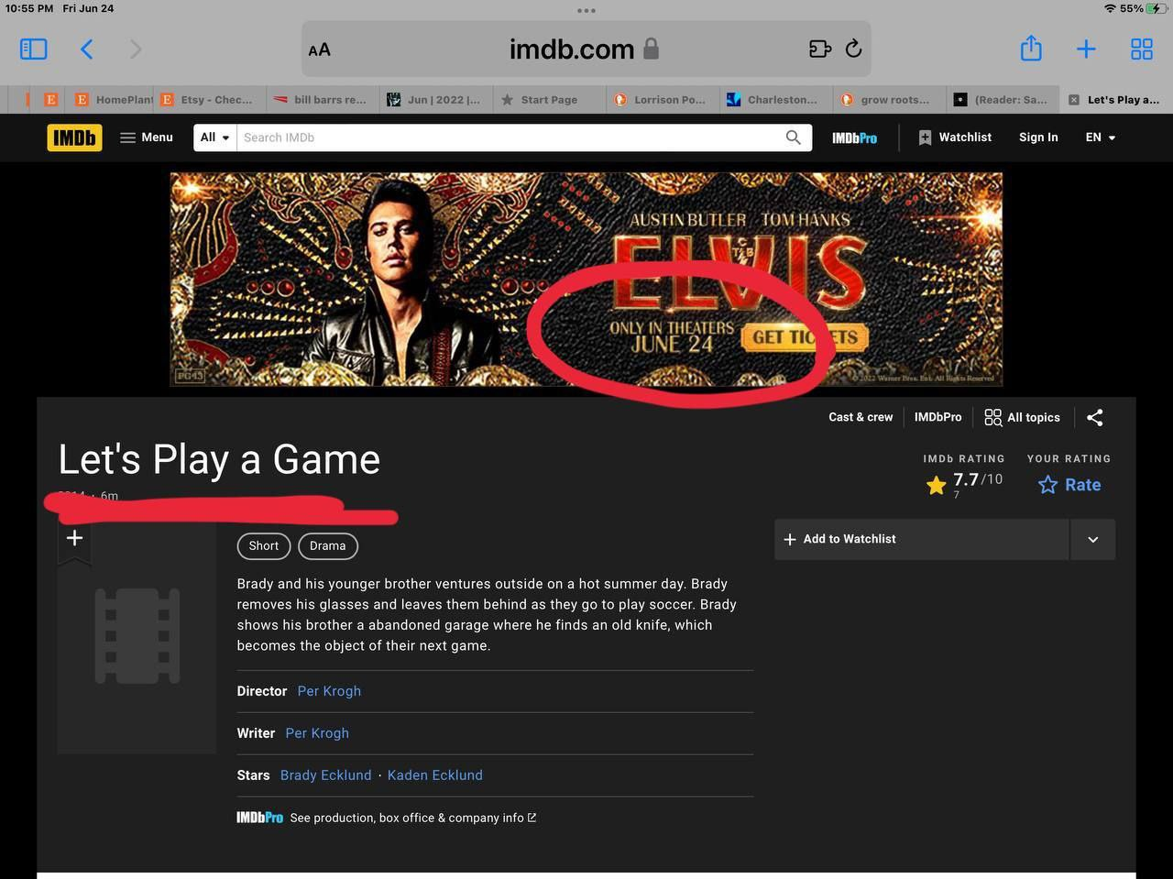Reload the imdb.com page

853,49
